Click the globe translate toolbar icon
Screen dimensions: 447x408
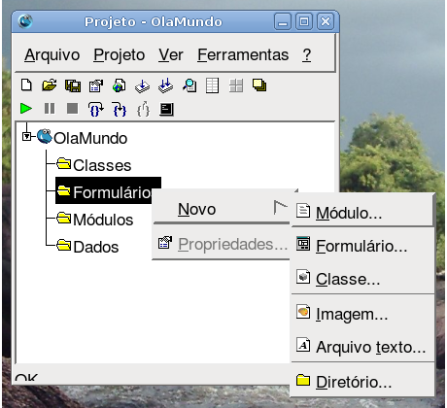[120, 85]
